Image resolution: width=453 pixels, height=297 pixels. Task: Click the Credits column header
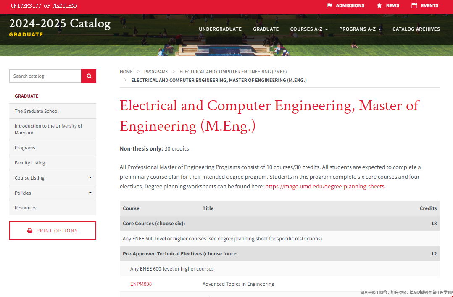pyautogui.click(x=428, y=208)
